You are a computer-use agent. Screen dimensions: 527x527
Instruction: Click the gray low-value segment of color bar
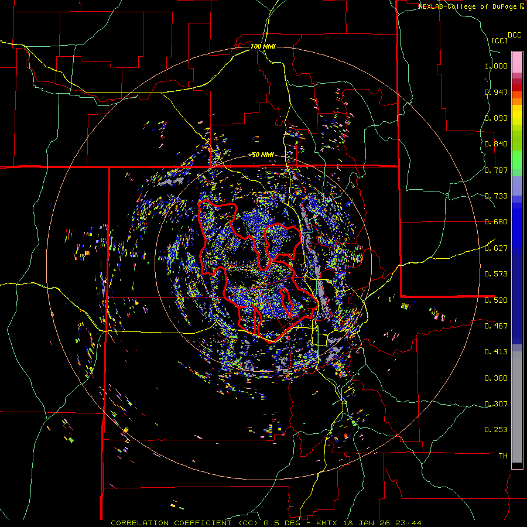pos(517,407)
